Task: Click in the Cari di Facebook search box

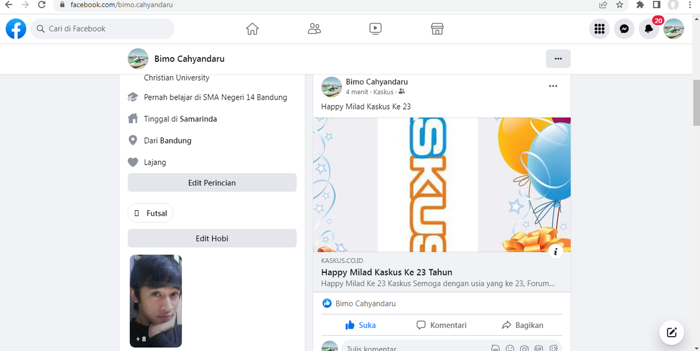Action: (x=102, y=29)
